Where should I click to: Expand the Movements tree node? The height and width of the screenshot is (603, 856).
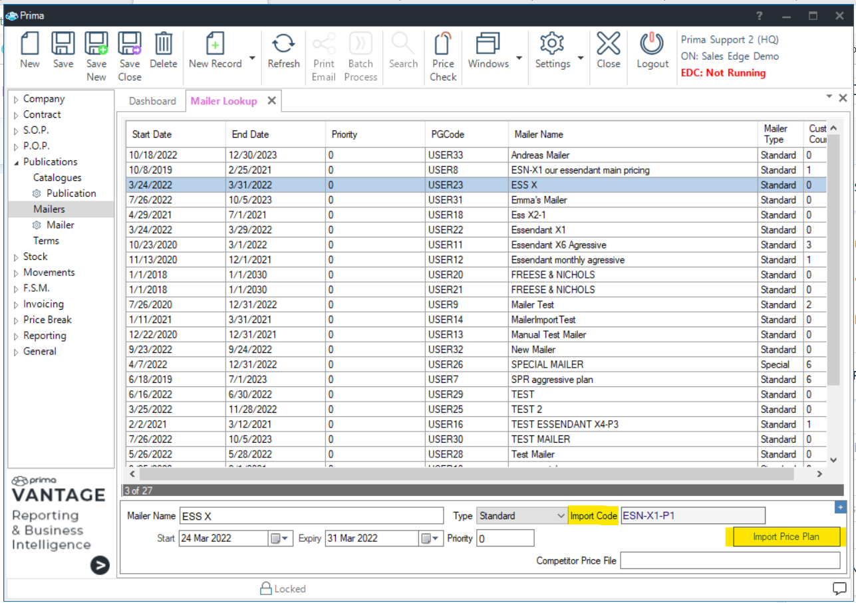(x=16, y=273)
